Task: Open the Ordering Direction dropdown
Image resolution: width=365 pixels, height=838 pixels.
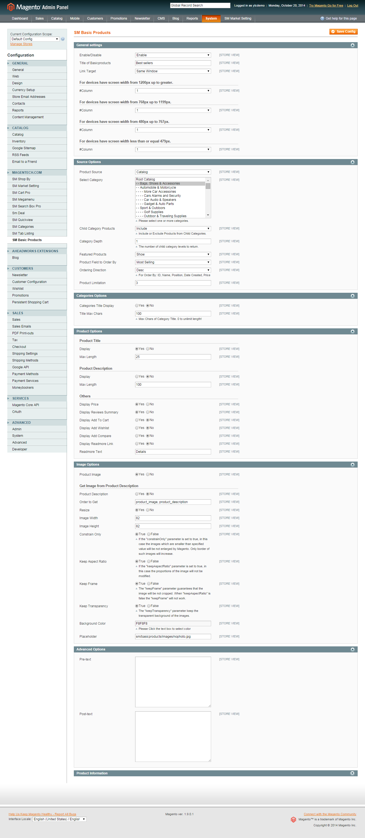Action: tap(173, 270)
